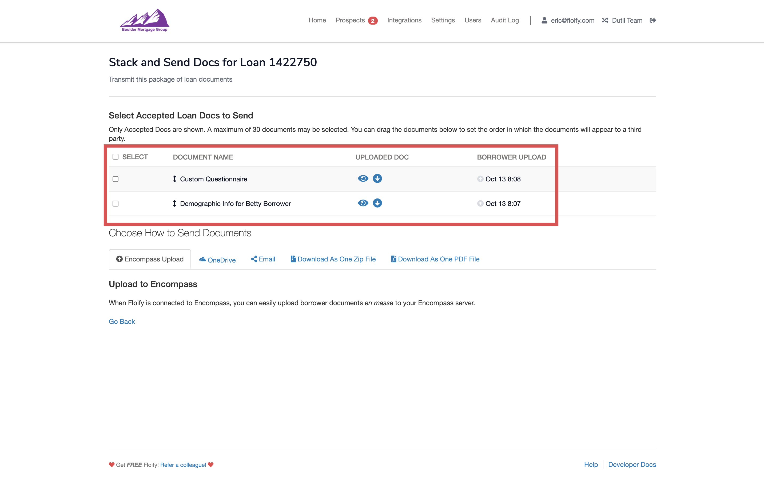
Task: Open the Audit Log
Action: point(505,20)
